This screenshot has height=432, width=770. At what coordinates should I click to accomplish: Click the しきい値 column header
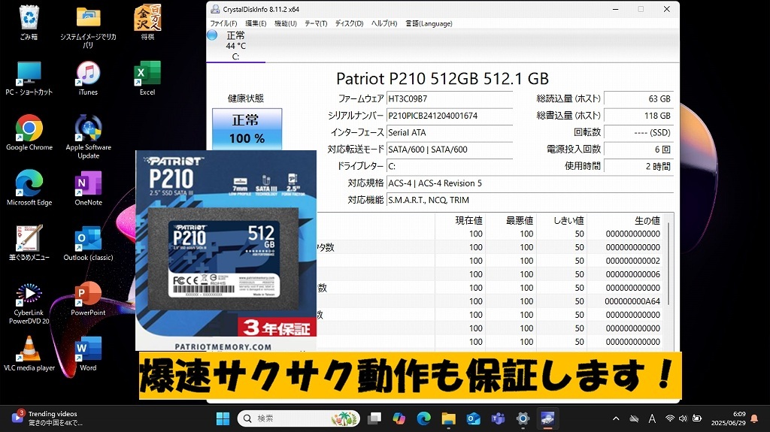[x=568, y=220]
